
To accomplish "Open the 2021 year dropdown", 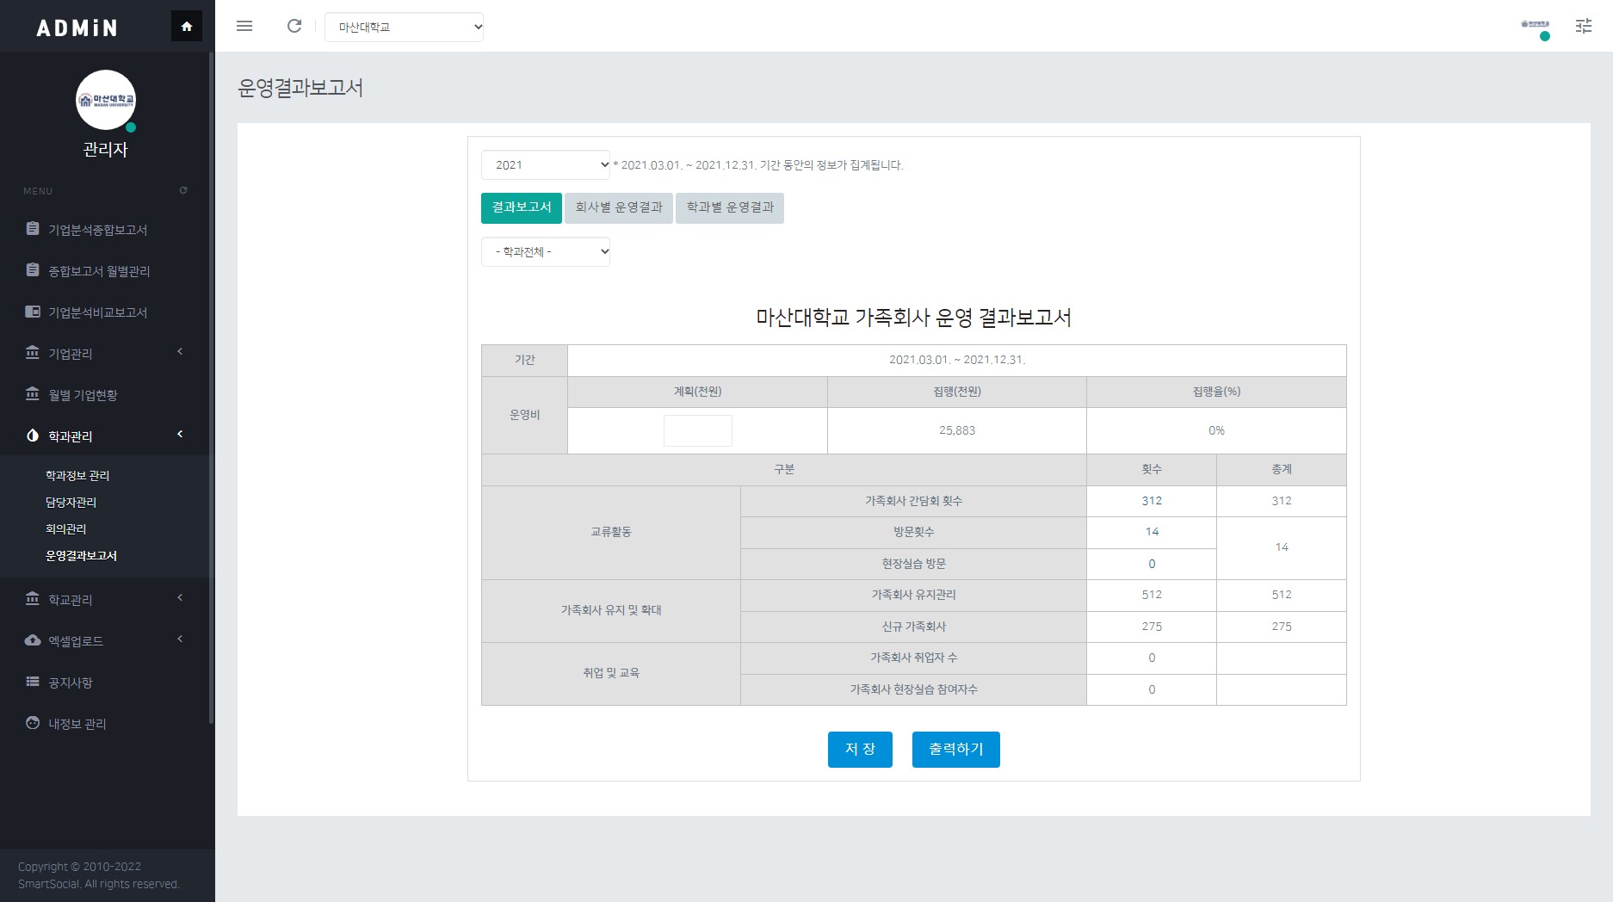I will pos(545,165).
